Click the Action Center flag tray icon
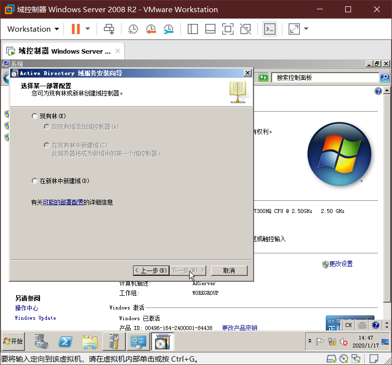This screenshot has height=365, width=392. pos(320,342)
